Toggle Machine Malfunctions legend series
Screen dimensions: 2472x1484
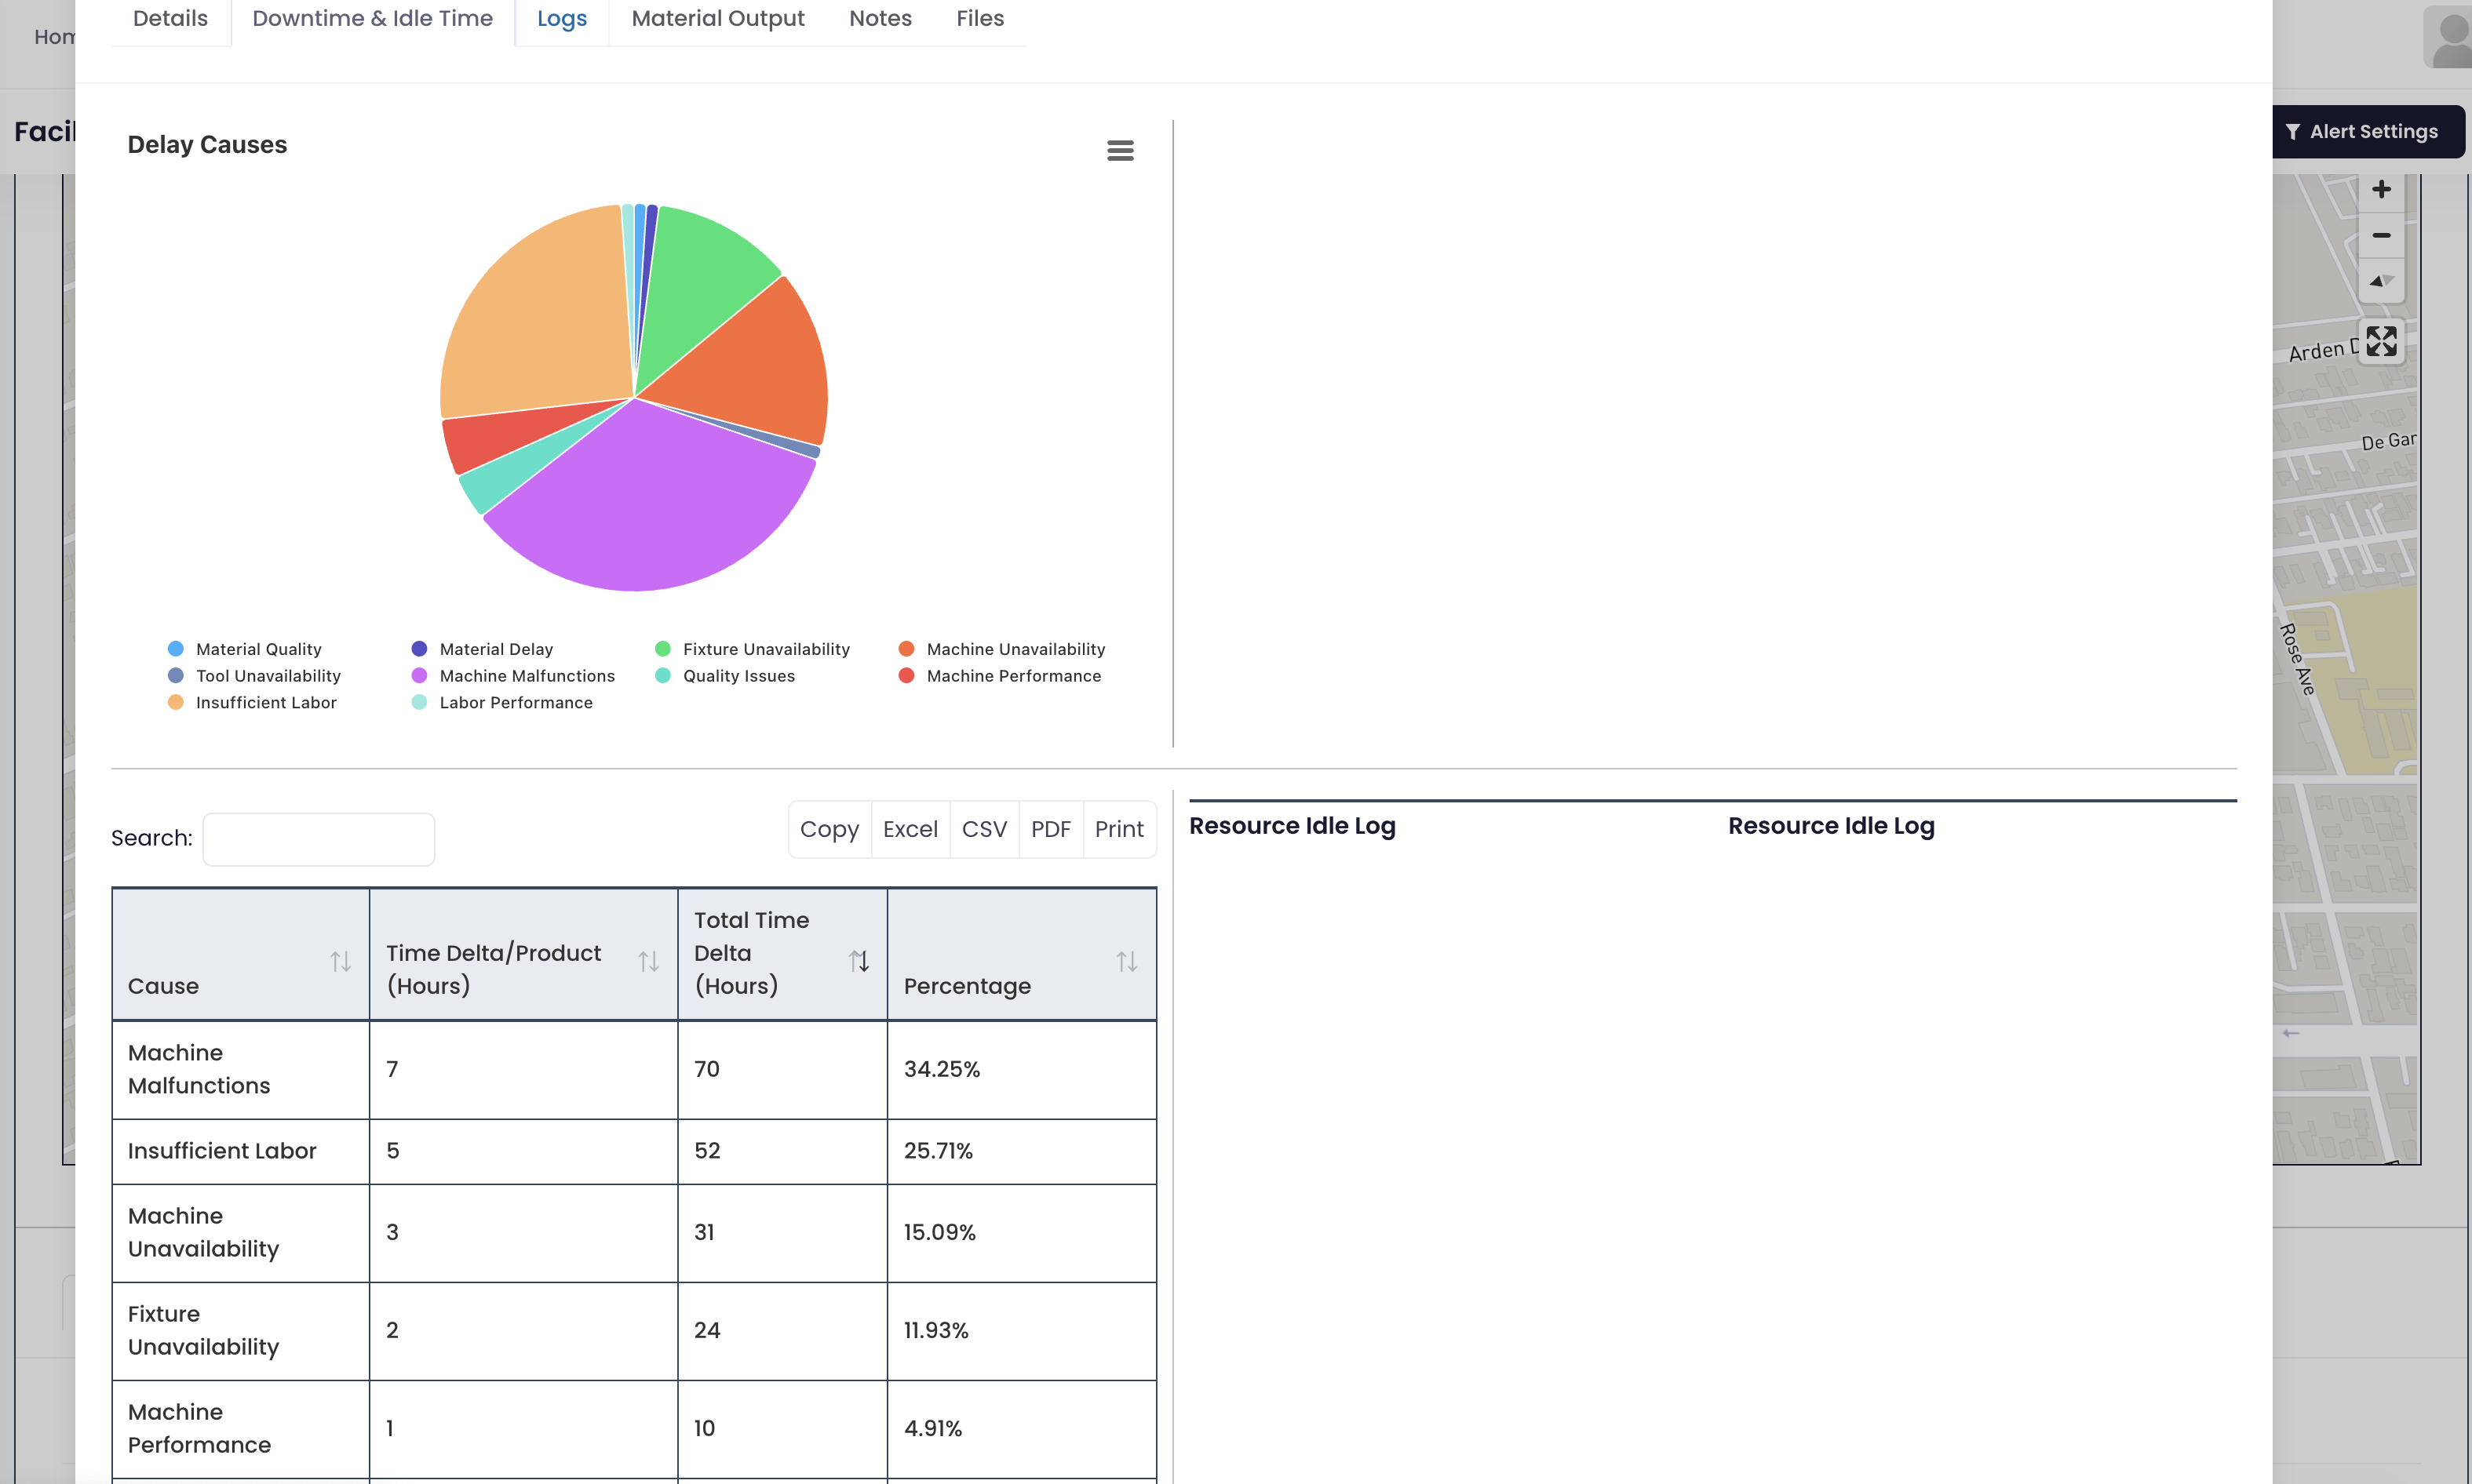point(527,676)
